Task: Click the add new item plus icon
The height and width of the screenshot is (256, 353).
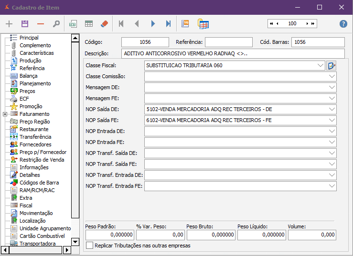Action: [x=9, y=24]
